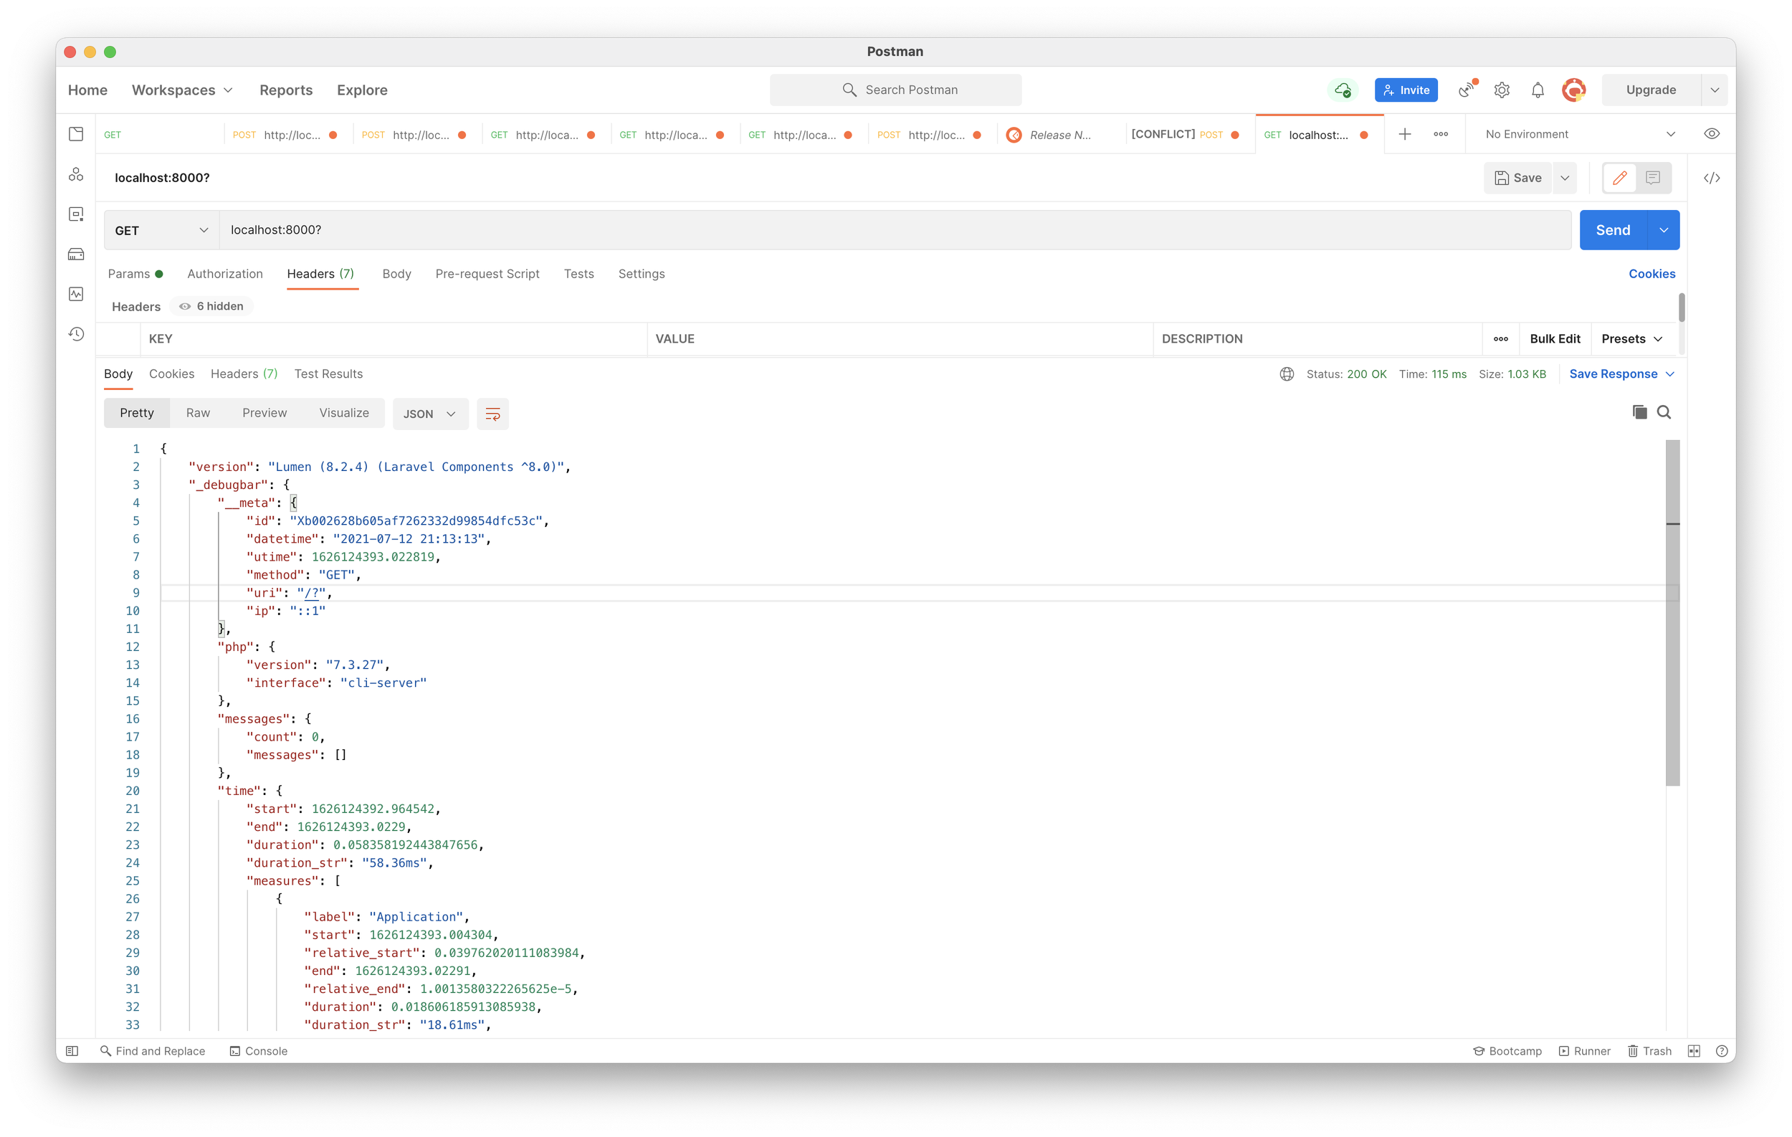
Task: Switch to build mode pencil icon
Action: (x=1619, y=178)
